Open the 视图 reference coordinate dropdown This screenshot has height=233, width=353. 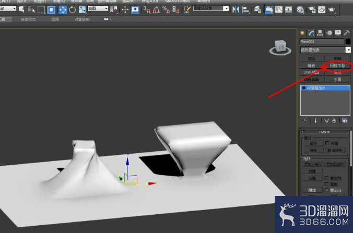(98, 8)
